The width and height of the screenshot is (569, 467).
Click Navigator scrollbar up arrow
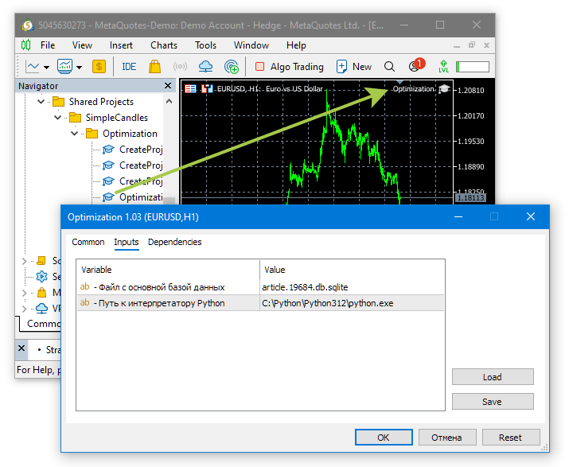pos(169,101)
